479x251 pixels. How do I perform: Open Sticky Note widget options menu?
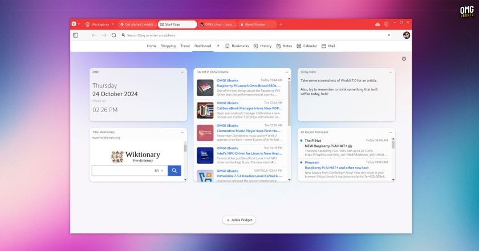pos(391,72)
